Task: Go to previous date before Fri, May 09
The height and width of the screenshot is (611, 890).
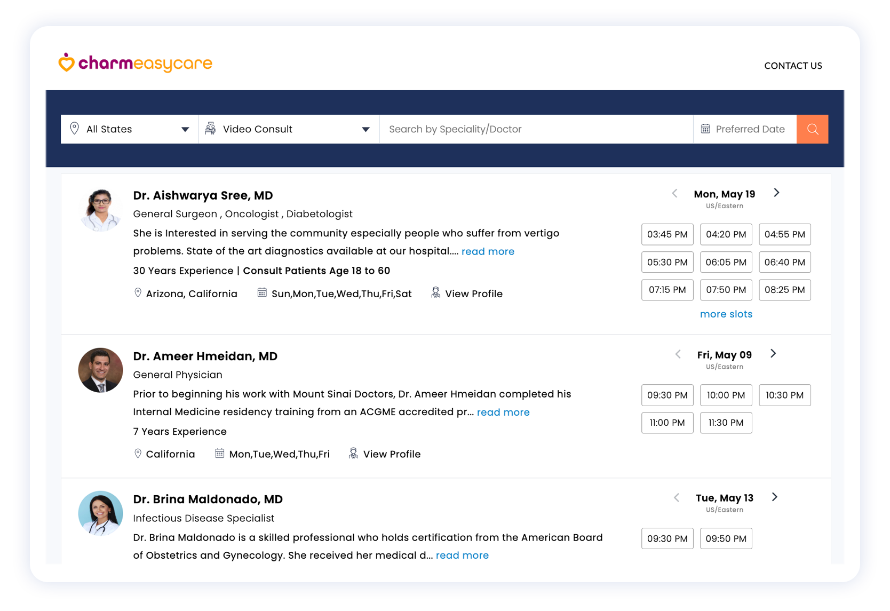Action: coord(678,354)
